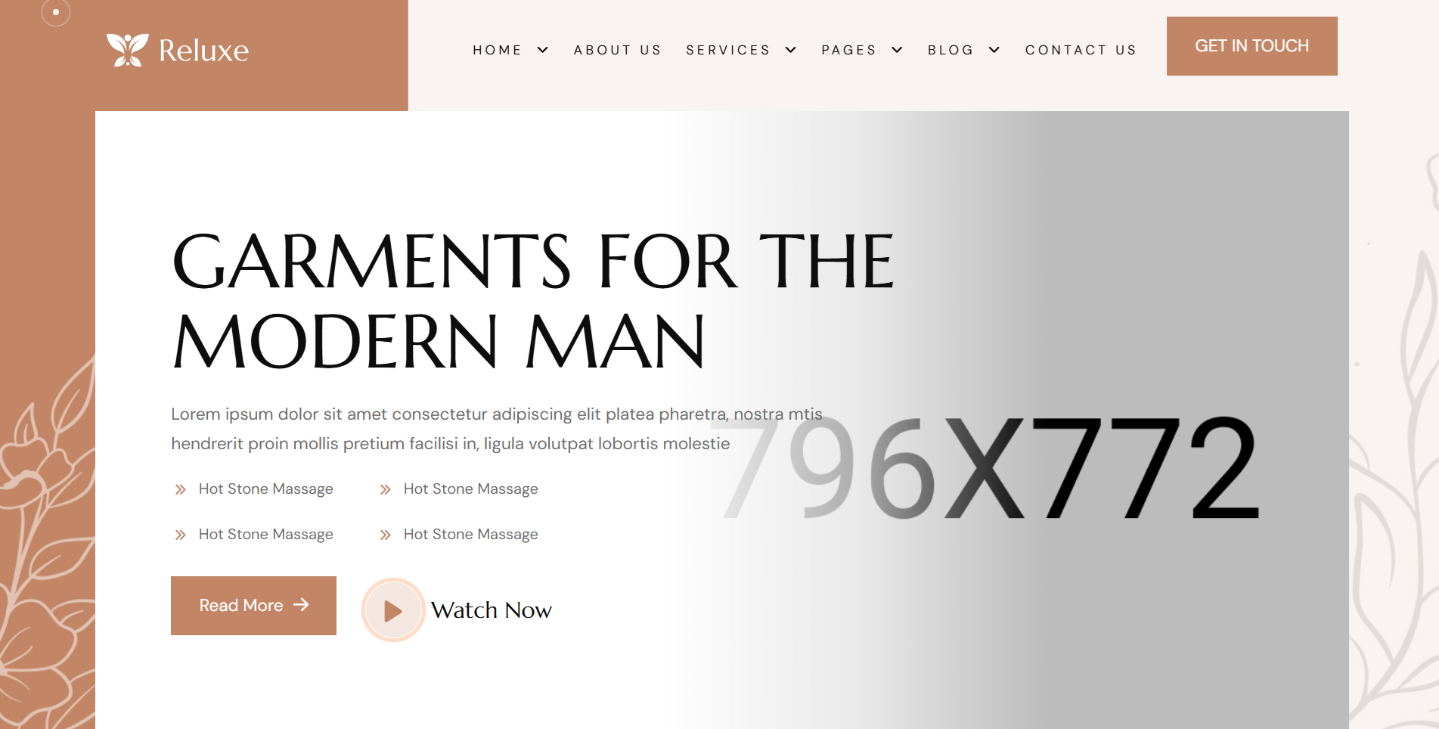This screenshot has height=729, width=1439.
Task: Click the Get In Touch button
Action: click(1251, 46)
